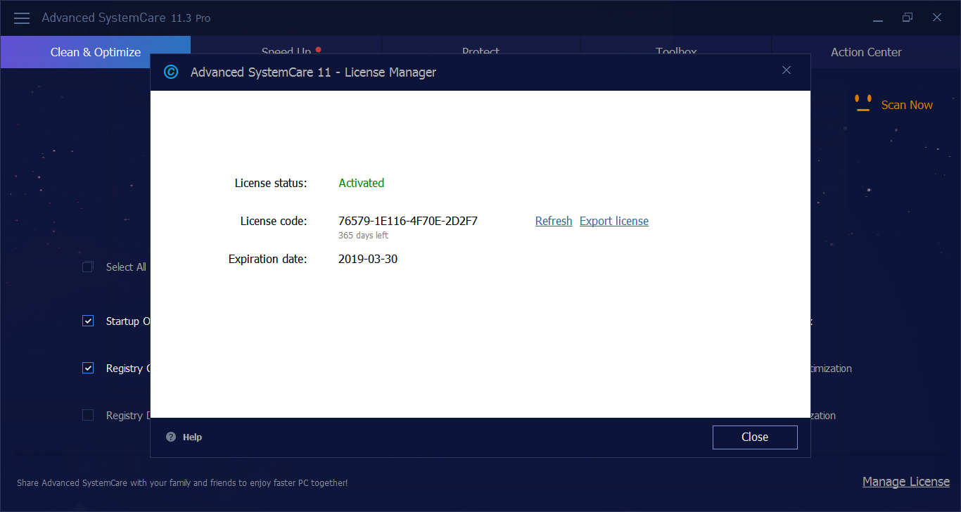Click the License Manager logo icon
The width and height of the screenshot is (961, 512).
pos(171,72)
